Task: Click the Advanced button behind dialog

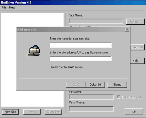Action: pyautogui.click(x=137, y=47)
